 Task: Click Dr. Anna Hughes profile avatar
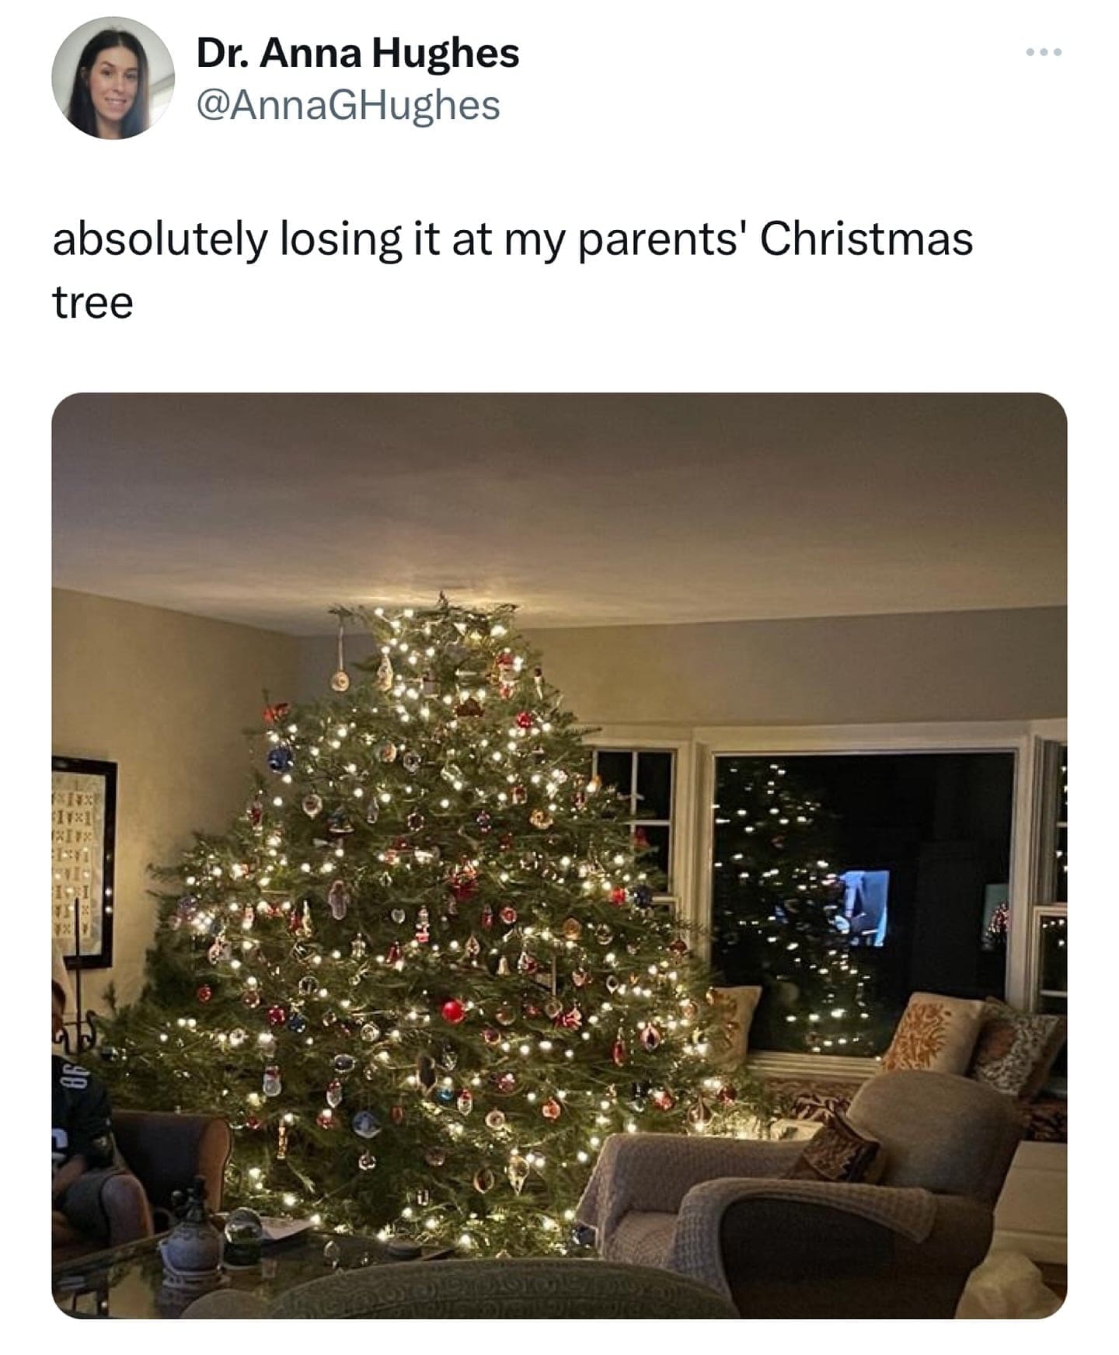pyautogui.click(x=113, y=79)
